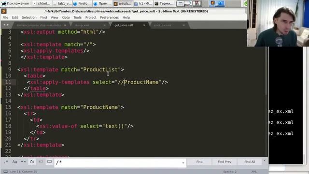Viewport: 309px width, 174px height.
Task: Open the Tools menu
Action: point(77,17)
